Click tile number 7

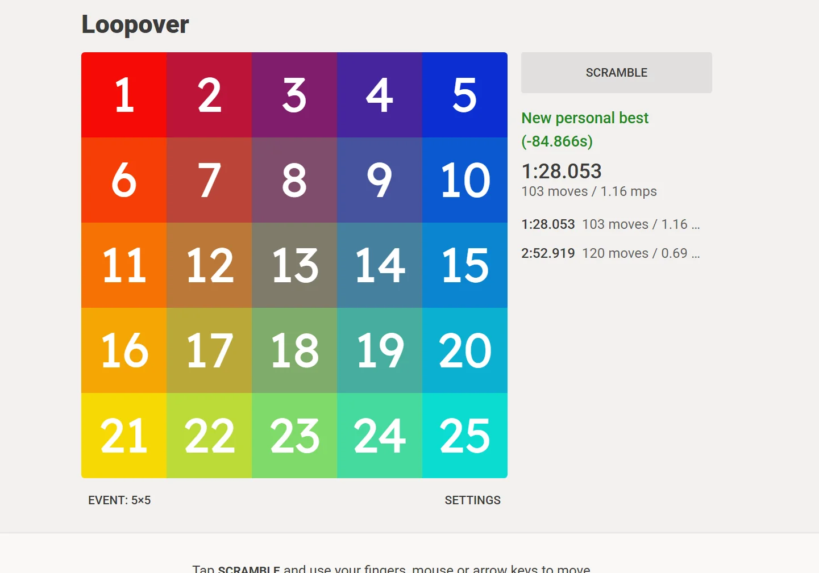(209, 180)
